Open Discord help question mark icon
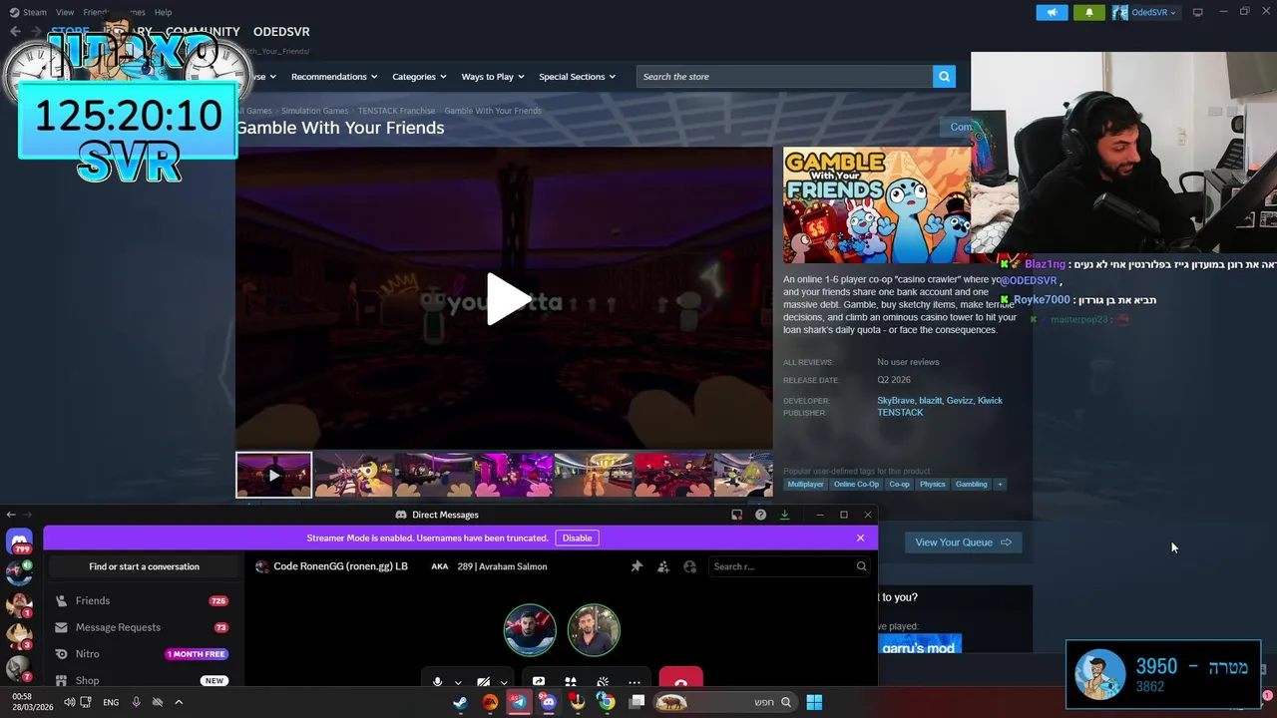Screen dimensions: 1277x718 pyautogui.click(x=760, y=515)
